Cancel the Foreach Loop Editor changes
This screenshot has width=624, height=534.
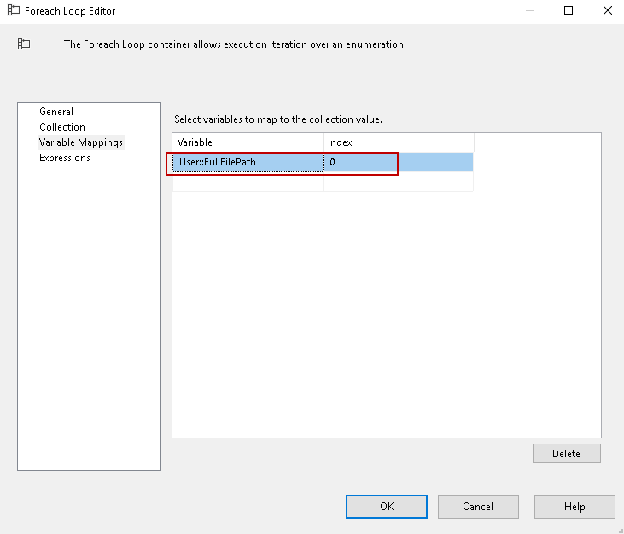[478, 507]
